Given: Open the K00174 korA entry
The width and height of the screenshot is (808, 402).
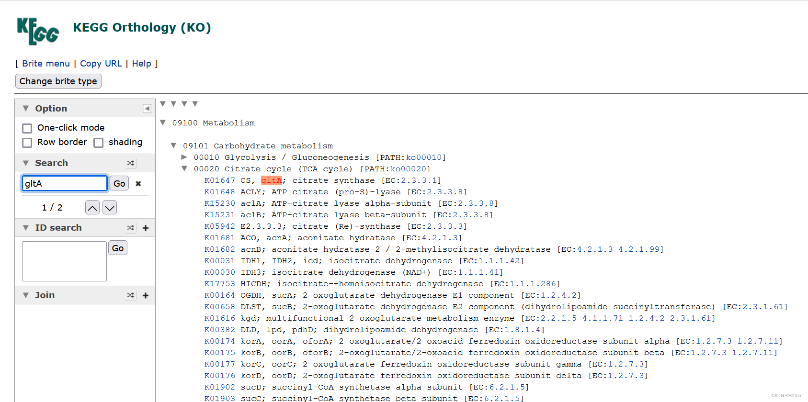Looking at the screenshot, I should pyautogui.click(x=220, y=341).
